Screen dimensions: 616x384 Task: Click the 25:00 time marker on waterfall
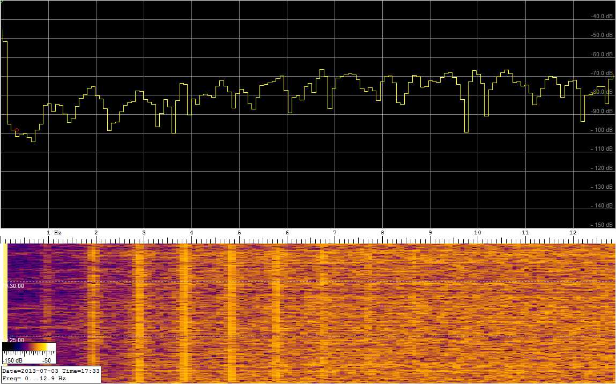click(14, 340)
